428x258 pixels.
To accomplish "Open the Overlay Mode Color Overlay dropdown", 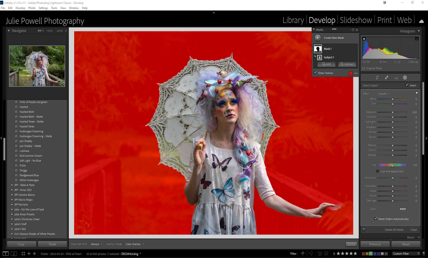I will click(x=135, y=244).
